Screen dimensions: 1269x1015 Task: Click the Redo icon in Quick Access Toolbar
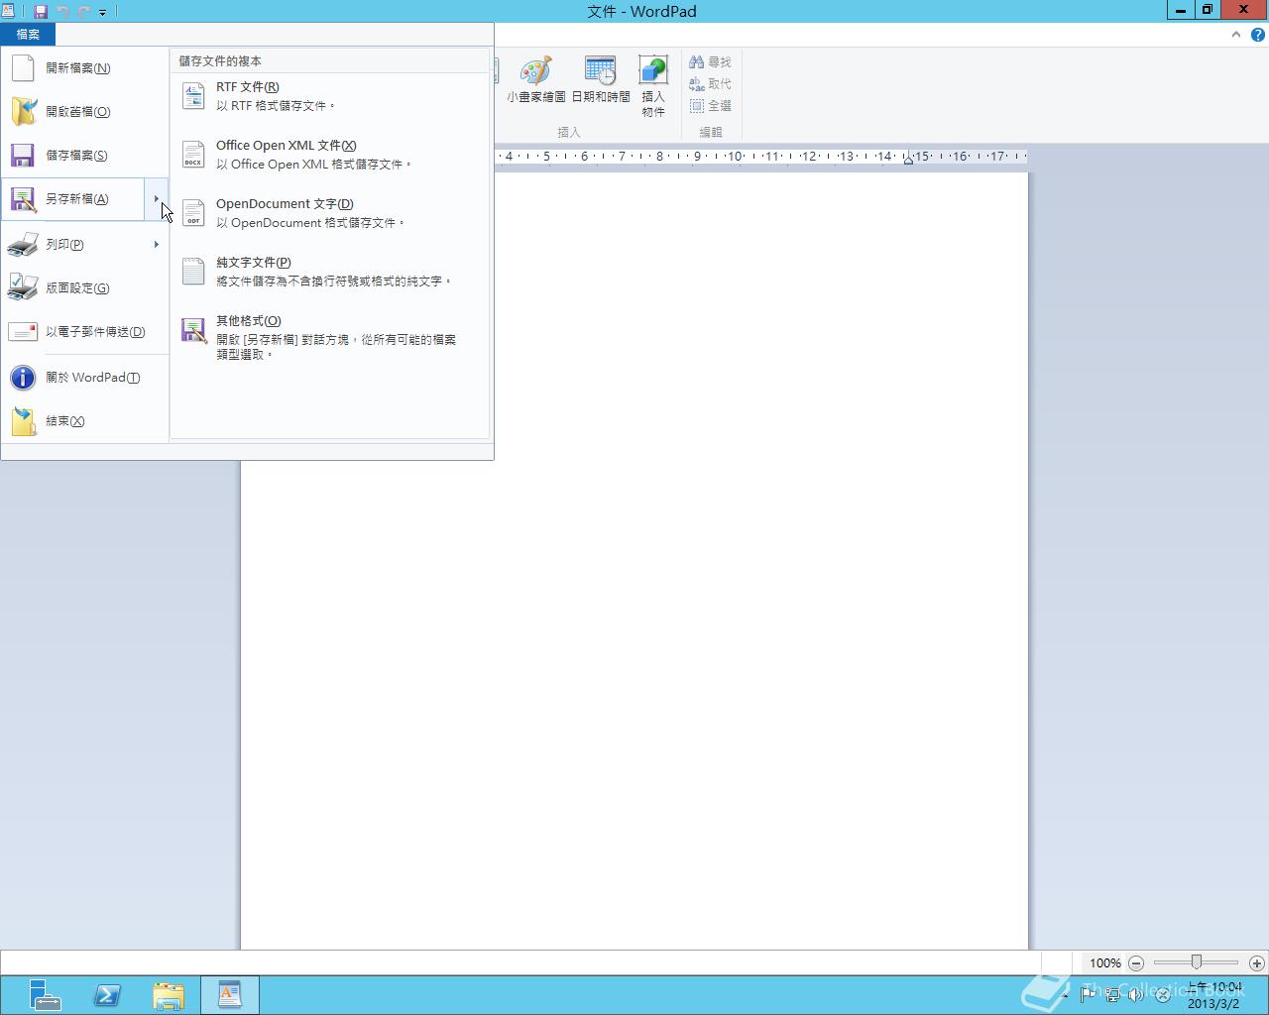83,12
